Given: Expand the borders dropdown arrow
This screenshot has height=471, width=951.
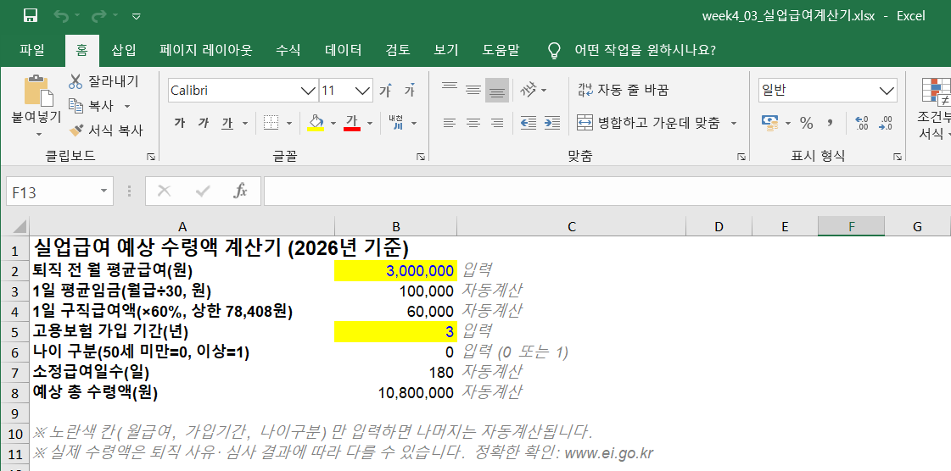Looking at the screenshot, I should point(288,124).
